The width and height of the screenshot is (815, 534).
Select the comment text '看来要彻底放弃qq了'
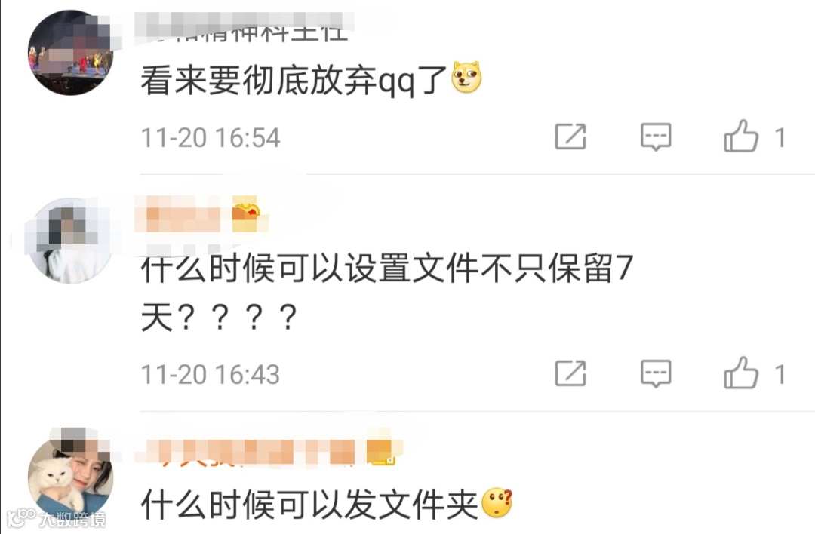[x=295, y=81]
